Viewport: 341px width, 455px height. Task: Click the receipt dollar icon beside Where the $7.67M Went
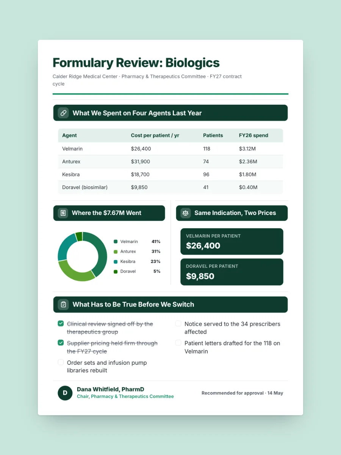pyautogui.click(x=63, y=213)
